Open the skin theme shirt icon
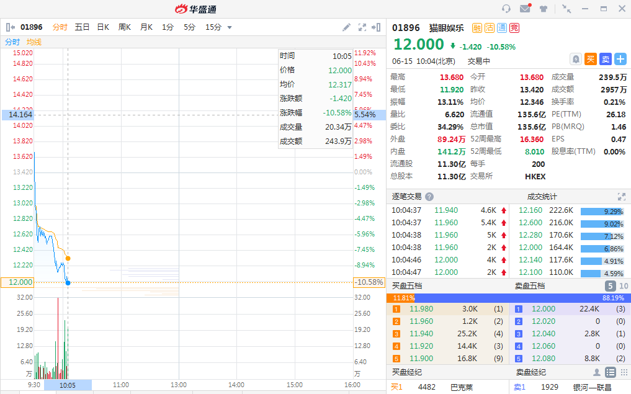This screenshot has height=394, width=631. click(544, 9)
